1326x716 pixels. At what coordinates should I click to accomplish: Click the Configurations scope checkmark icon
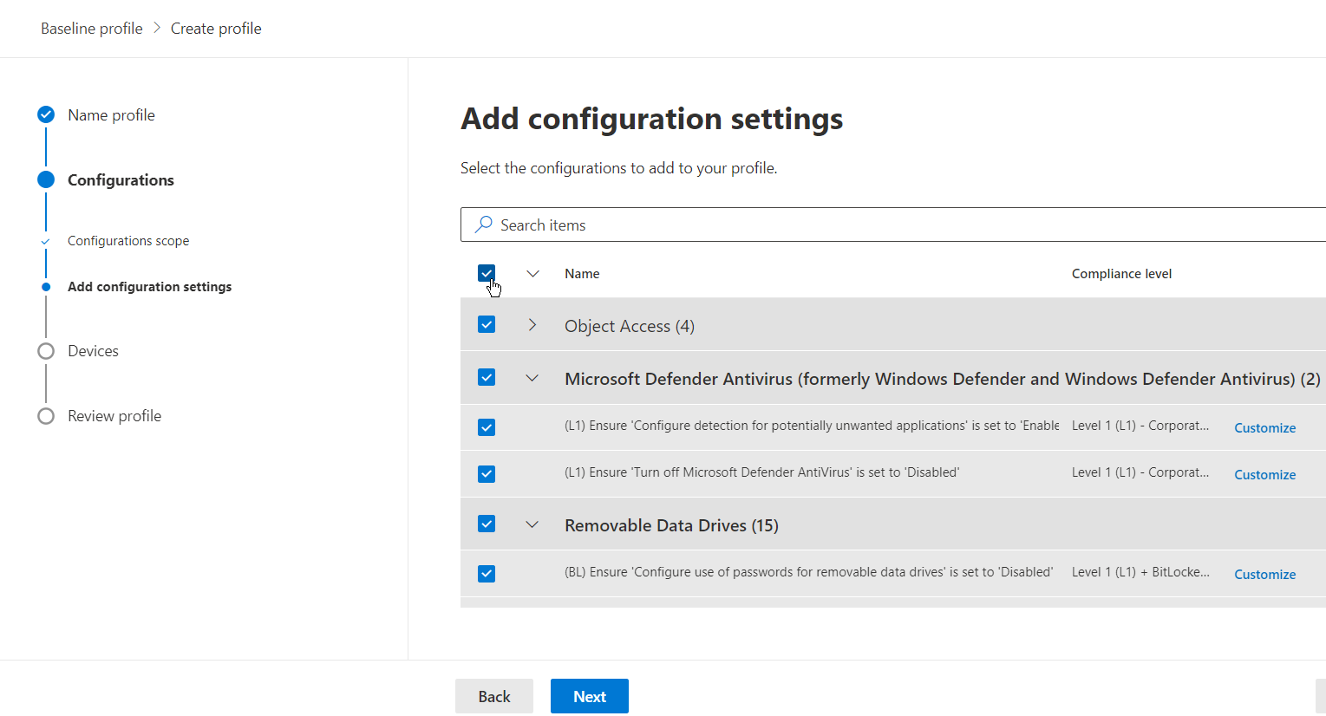pos(46,242)
